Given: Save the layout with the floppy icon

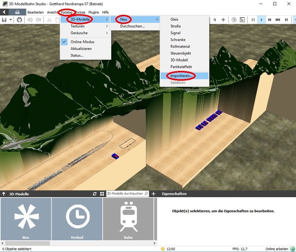Looking at the screenshot, I should point(4,20).
